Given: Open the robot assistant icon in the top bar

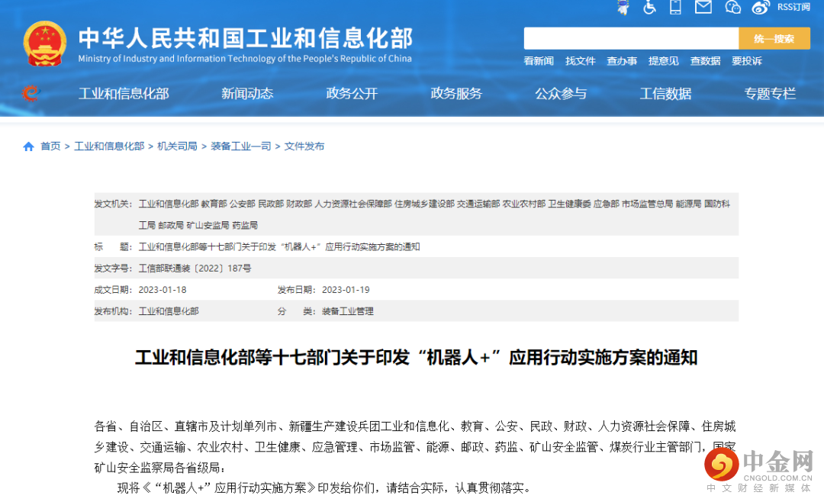Looking at the screenshot, I should 623,7.
